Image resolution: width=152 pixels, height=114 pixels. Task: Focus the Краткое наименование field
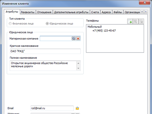[x=45, y=51]
